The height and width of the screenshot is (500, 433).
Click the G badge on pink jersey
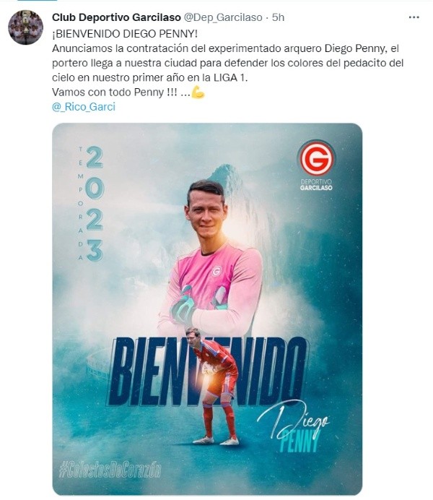(x=216, y=272)
